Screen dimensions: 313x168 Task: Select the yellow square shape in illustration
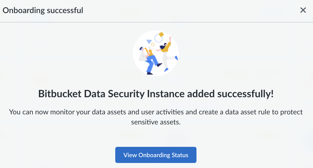161,34
